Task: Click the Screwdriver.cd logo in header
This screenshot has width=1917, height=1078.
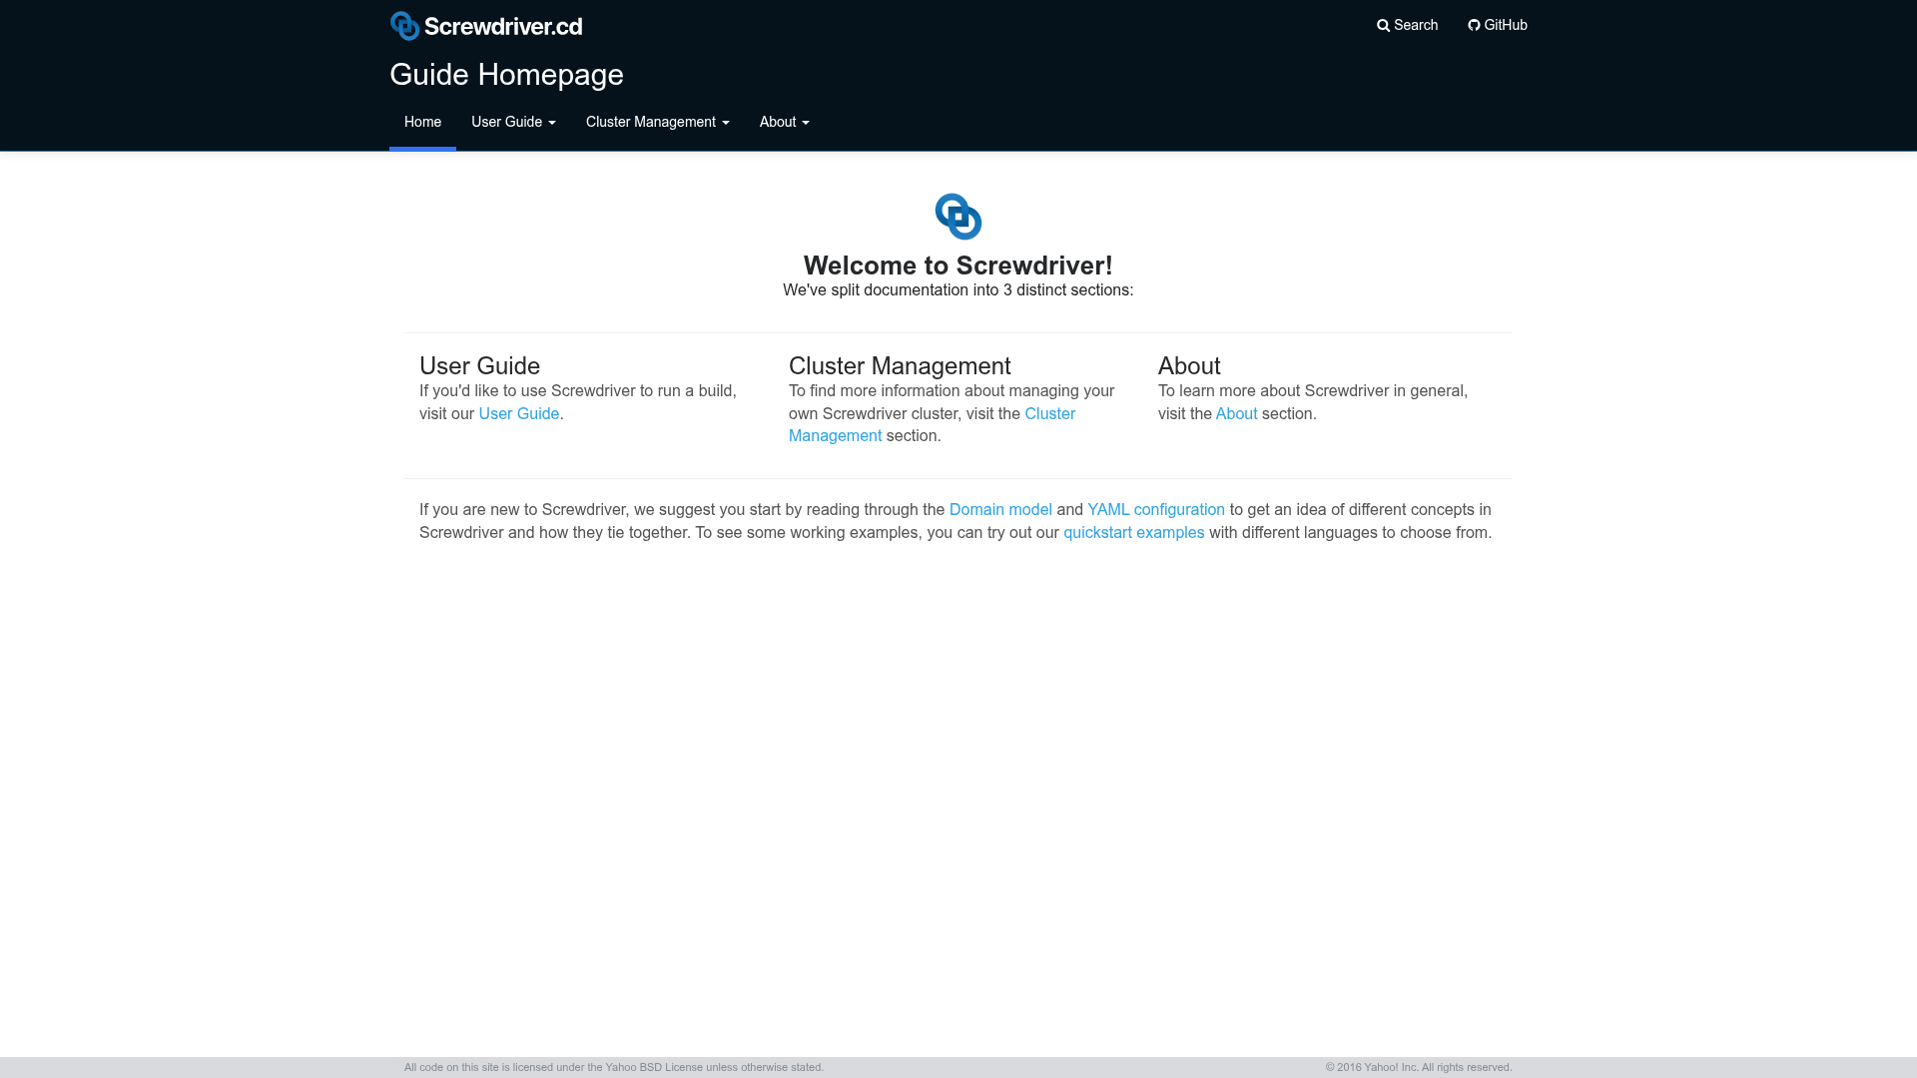Action: [486, 26]
